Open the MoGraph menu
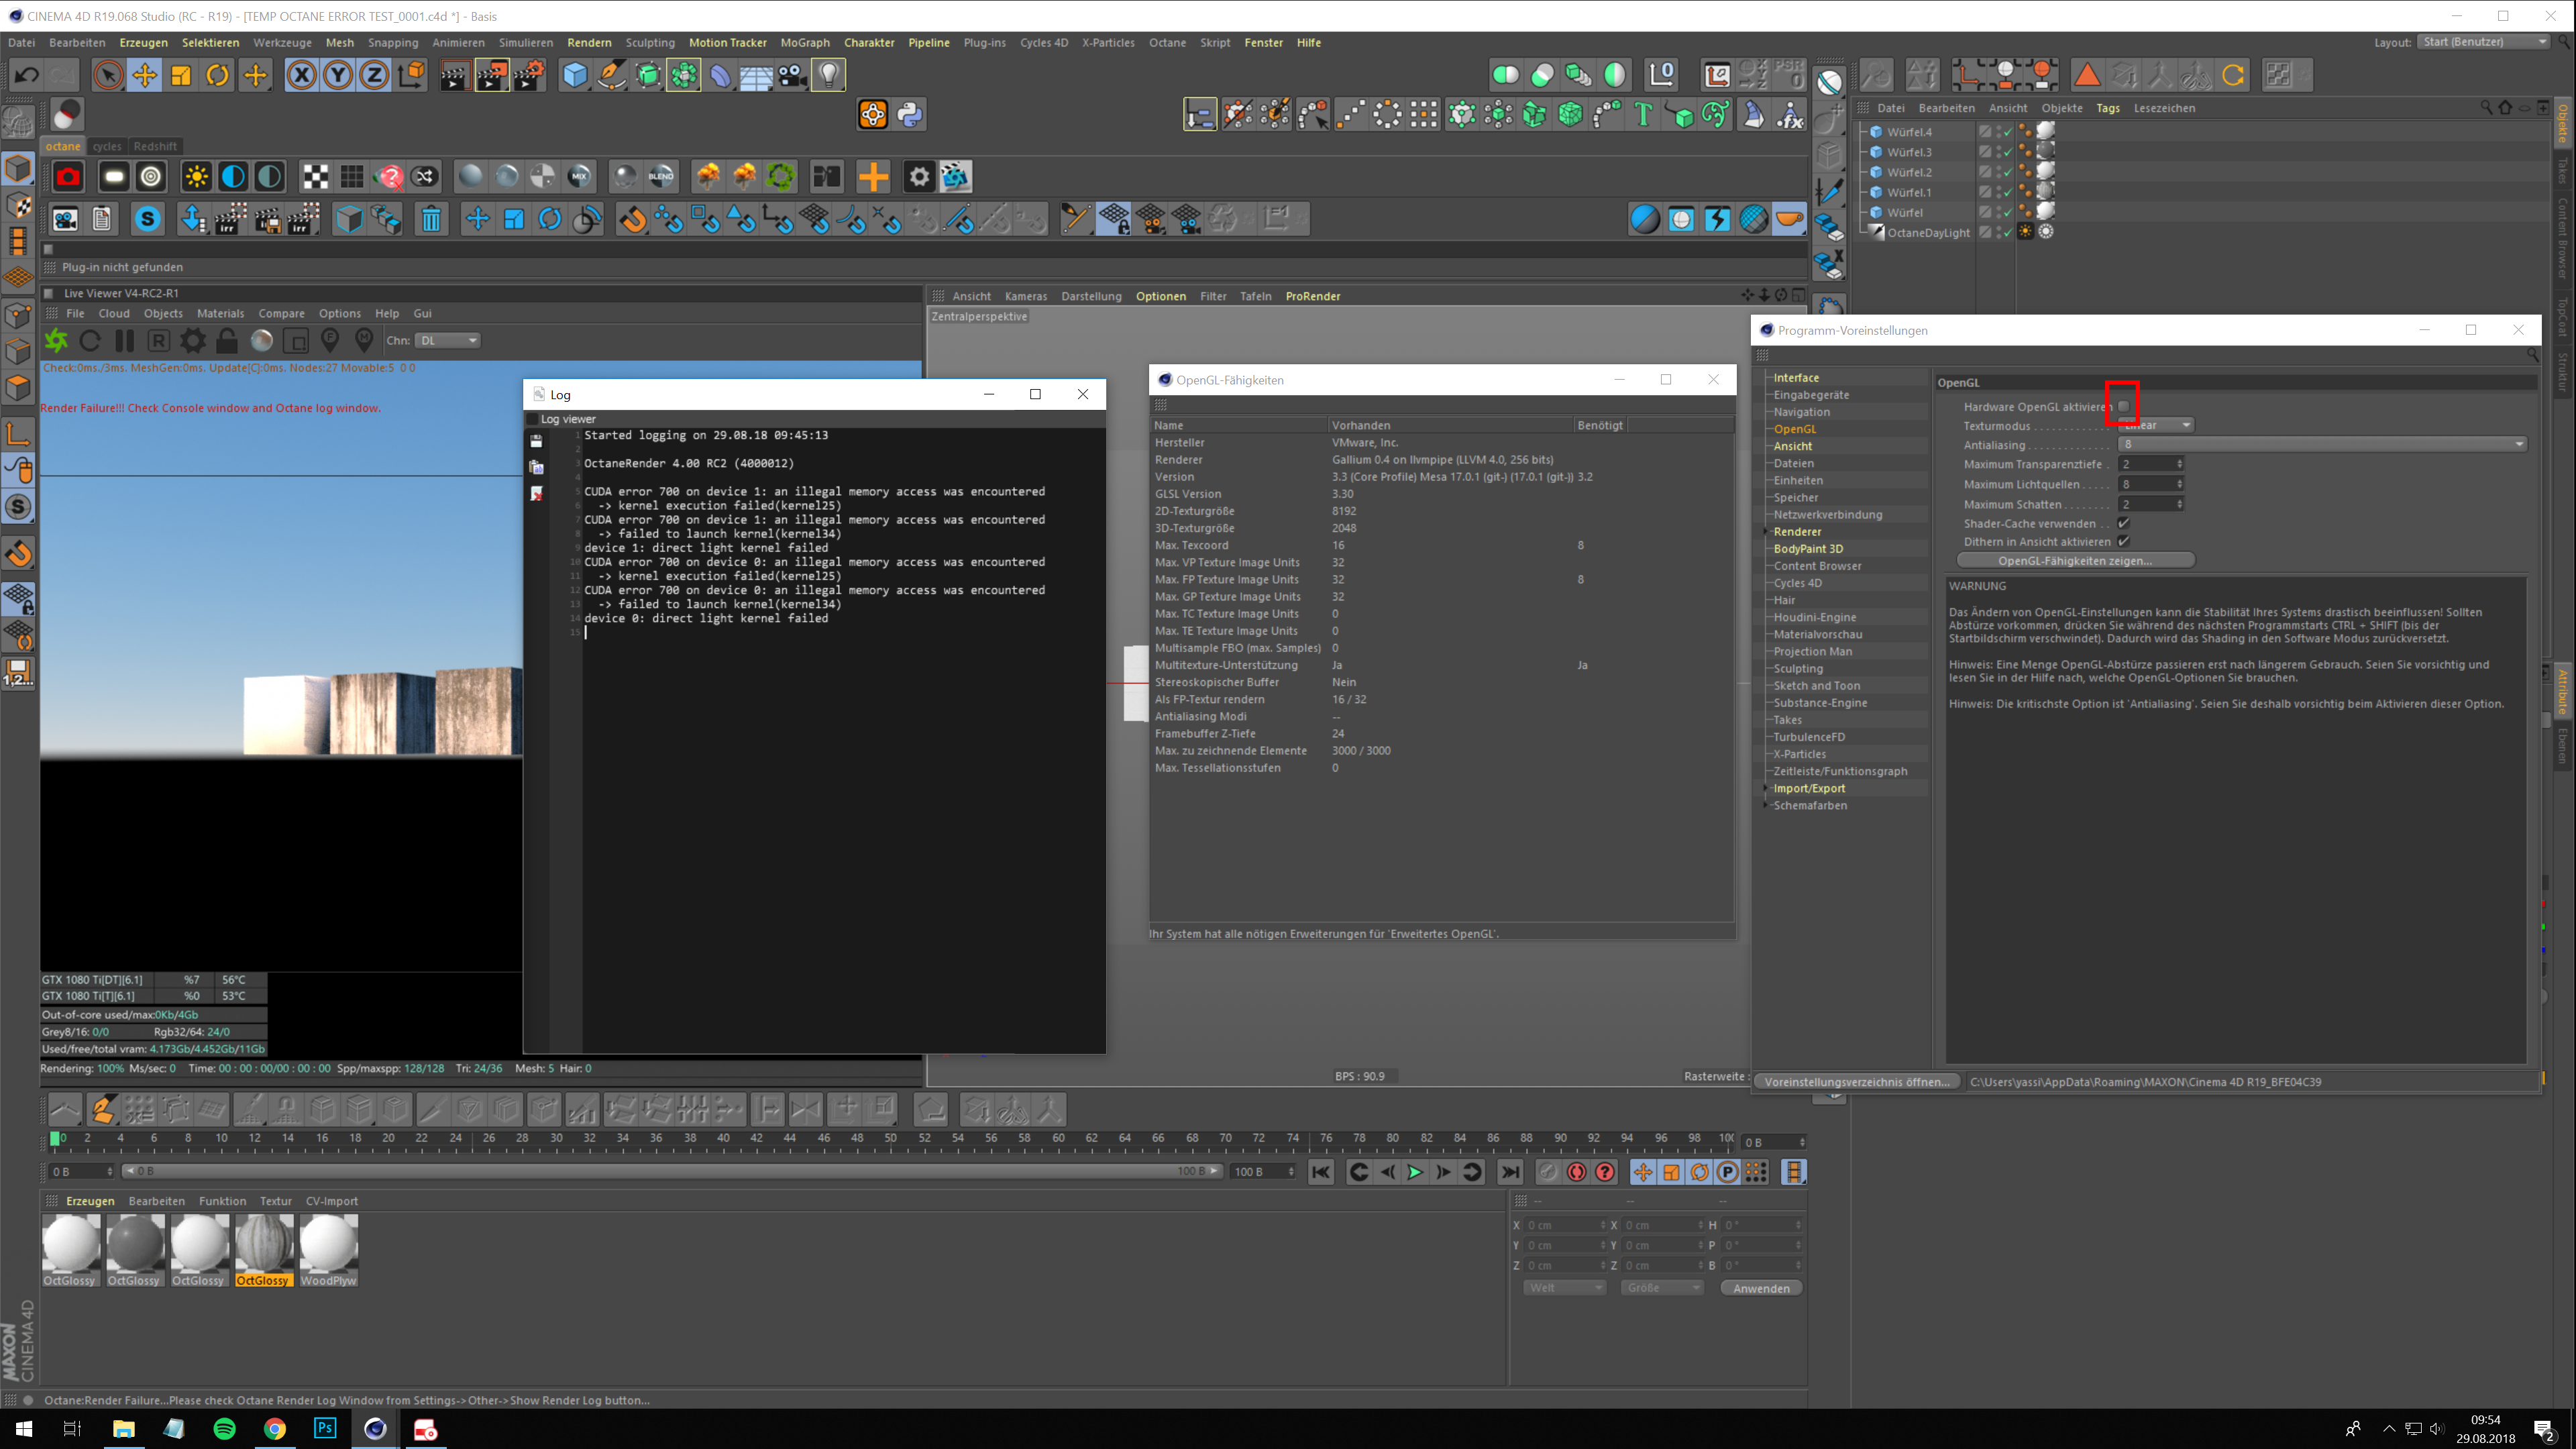 pos(804,43)
